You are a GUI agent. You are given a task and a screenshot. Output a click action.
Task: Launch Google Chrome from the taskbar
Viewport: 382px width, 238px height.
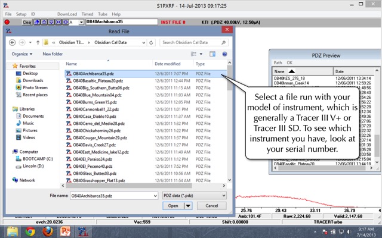pyautogui.click(x=30, y=230)
